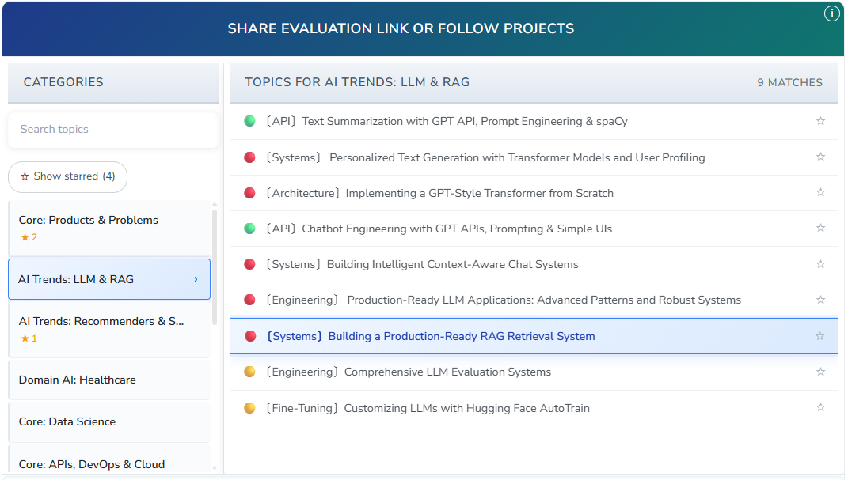Expand the AI Trends: LLM & RAG chevron
This screenshot has width=848, height=480.
(x=196, y=279)
